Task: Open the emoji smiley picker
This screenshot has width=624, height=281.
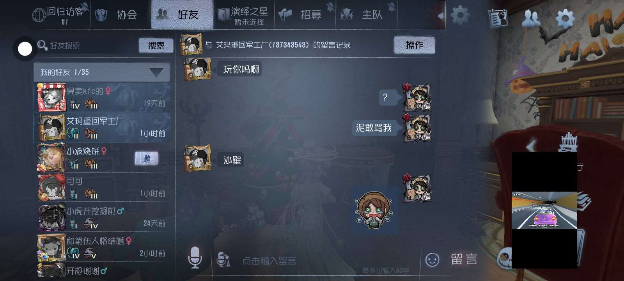Action: coord(432,260)
